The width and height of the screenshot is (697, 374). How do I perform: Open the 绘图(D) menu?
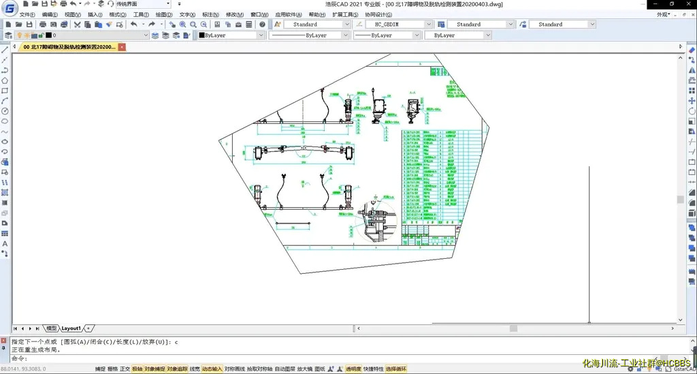(164, 15)
